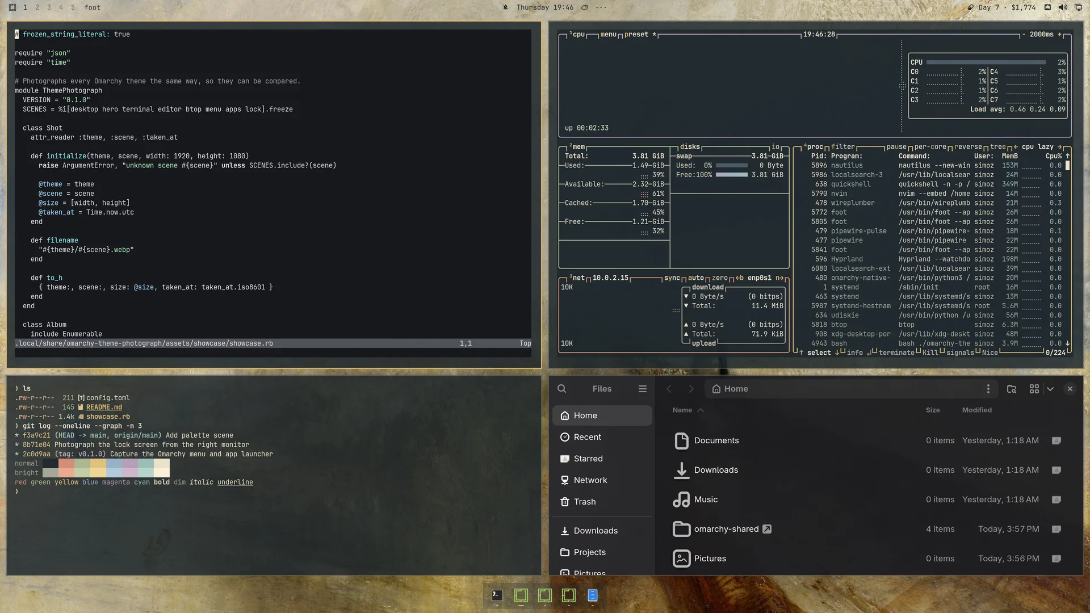The height and width of the screenshot is (613, 1090).
Task: Select Recent in Files sidebar
Action: (602, 437)
